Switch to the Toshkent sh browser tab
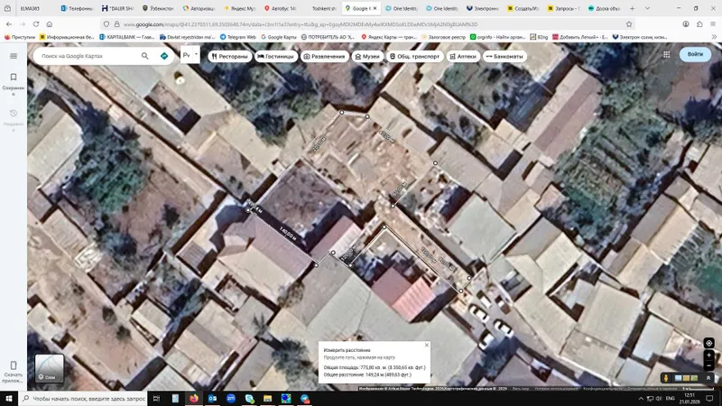The height and width of the screenshot is (406, 722). tap(324, 8)
